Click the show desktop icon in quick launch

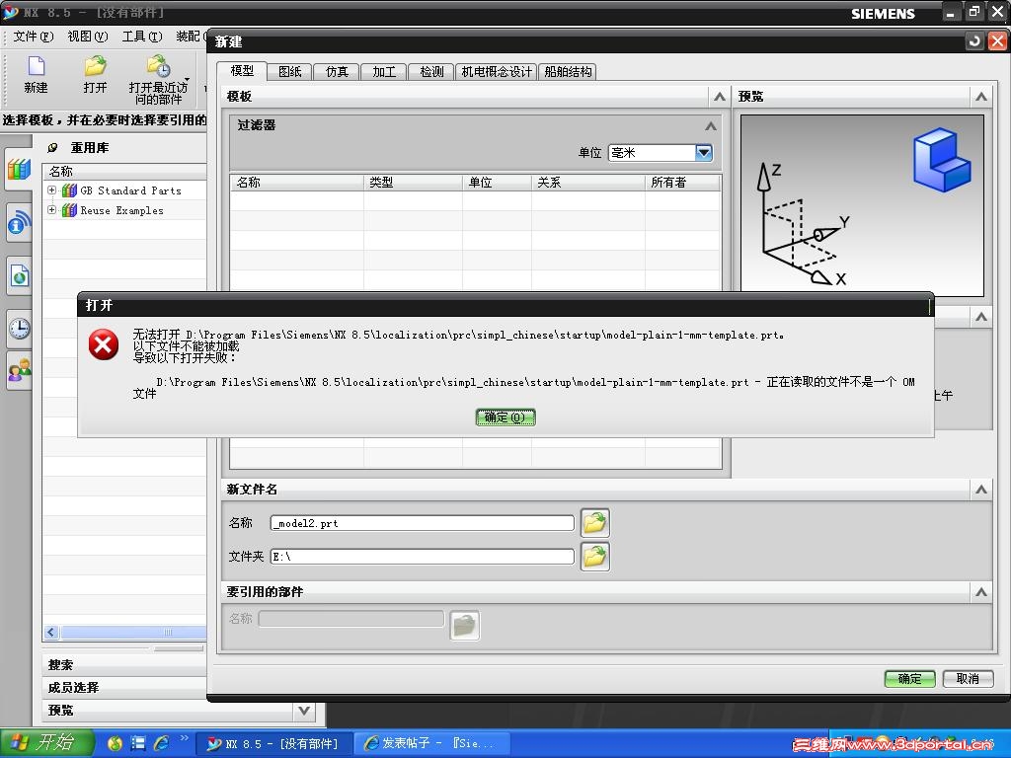138,743
